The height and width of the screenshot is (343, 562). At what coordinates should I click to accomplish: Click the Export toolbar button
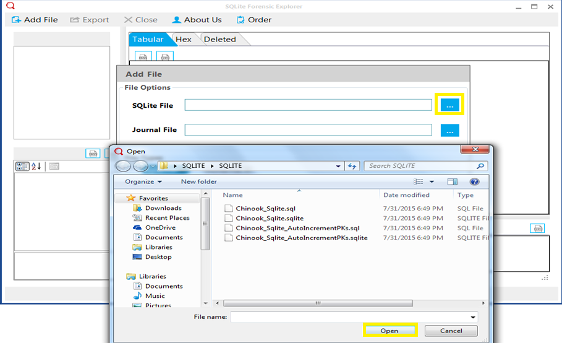coord(89,20)
